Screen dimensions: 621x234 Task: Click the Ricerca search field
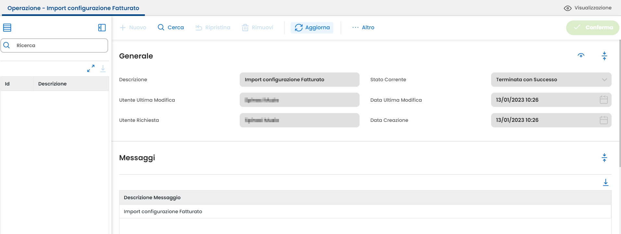54,45
